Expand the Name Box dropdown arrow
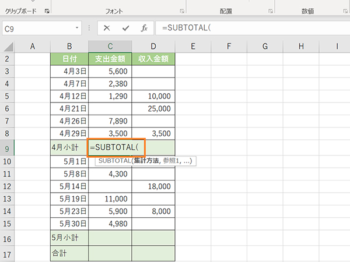This screenshot has height=262, width=350. (x=77, y=28)
